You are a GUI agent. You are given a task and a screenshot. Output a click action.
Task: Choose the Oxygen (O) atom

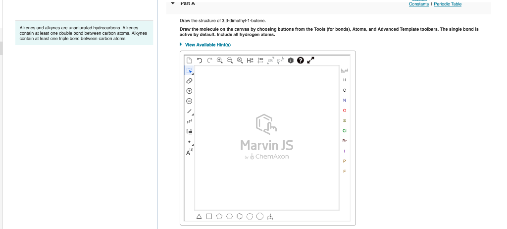[x=345, y=111]
